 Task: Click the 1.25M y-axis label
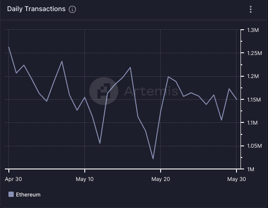tap(254, 53)
